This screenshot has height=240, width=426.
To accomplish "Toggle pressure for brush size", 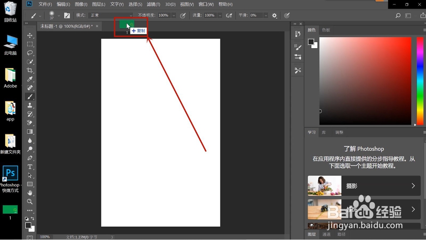I will pyautogui.click(x=287, y=15).
